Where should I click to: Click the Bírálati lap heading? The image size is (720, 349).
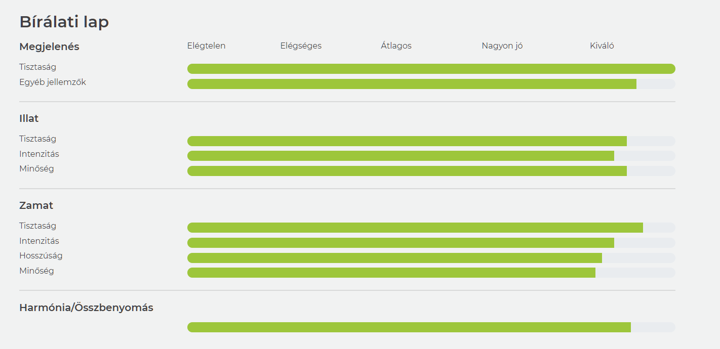(x=64, y=22)
